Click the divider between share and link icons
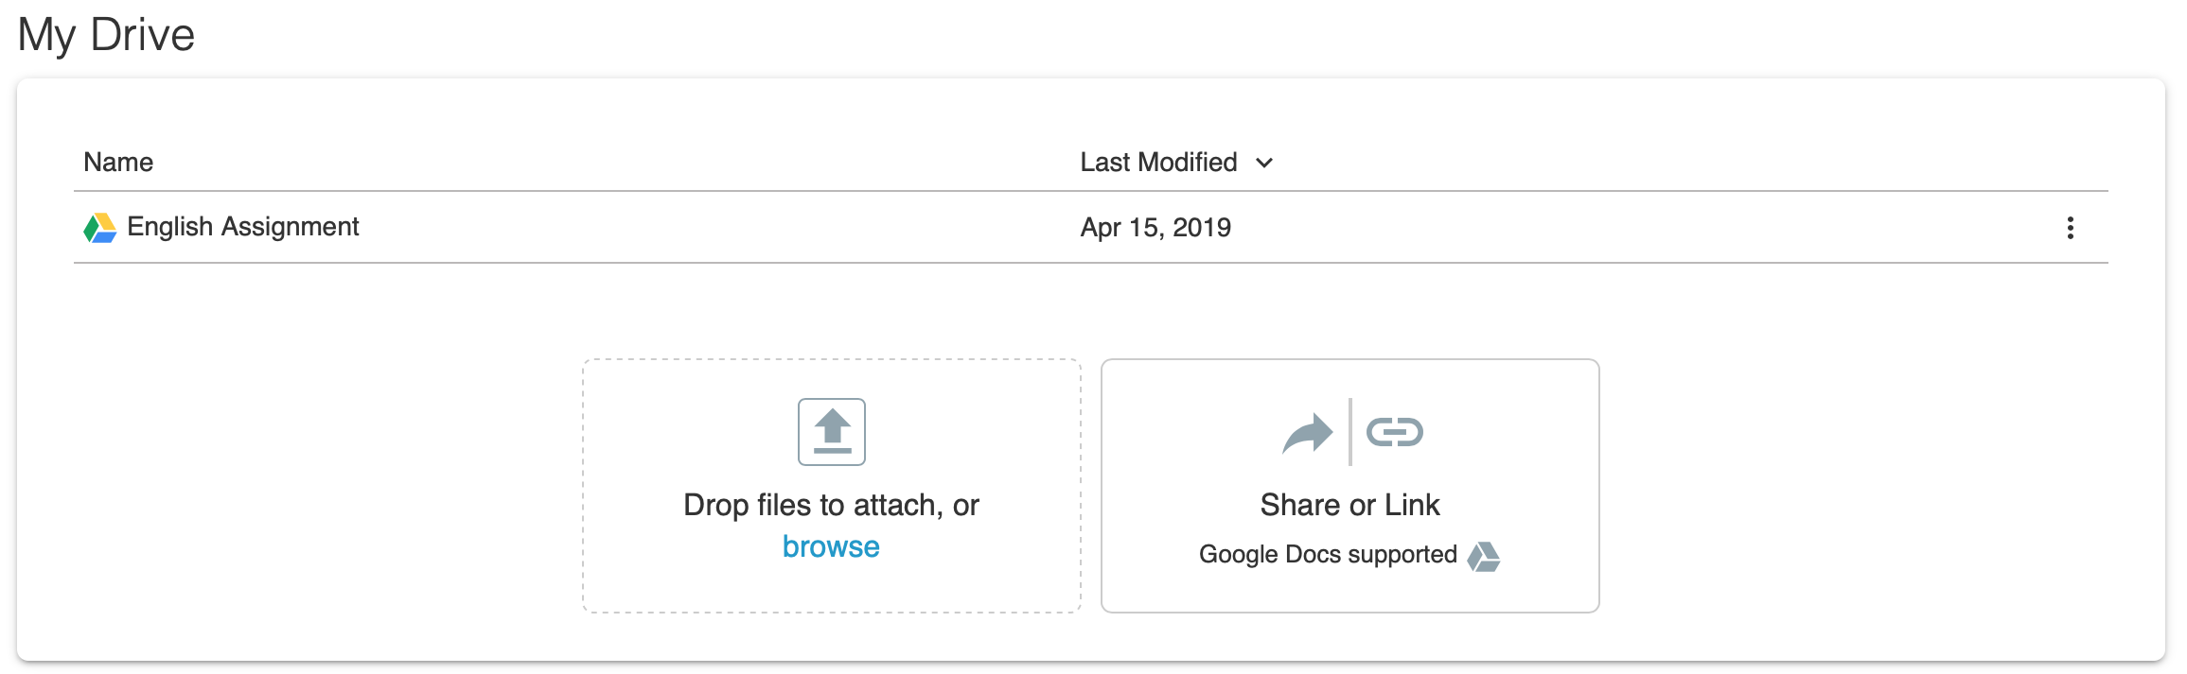Image resolution: width=2187 pixels, height=674 pixels. pyautogui.click(x=1350, y=432)
